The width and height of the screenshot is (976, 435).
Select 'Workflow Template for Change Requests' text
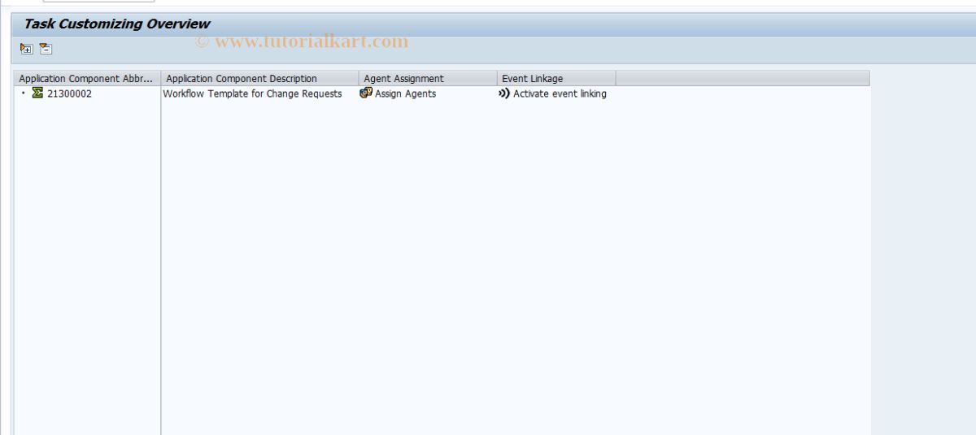[252, 94]
